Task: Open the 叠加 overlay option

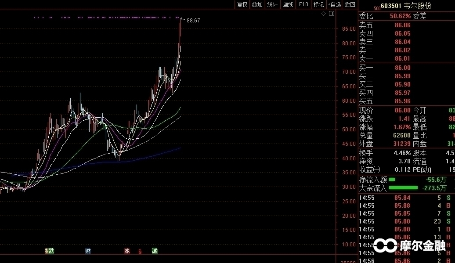Action: (257, 4)
